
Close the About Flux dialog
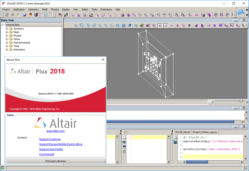coord(103,60)
